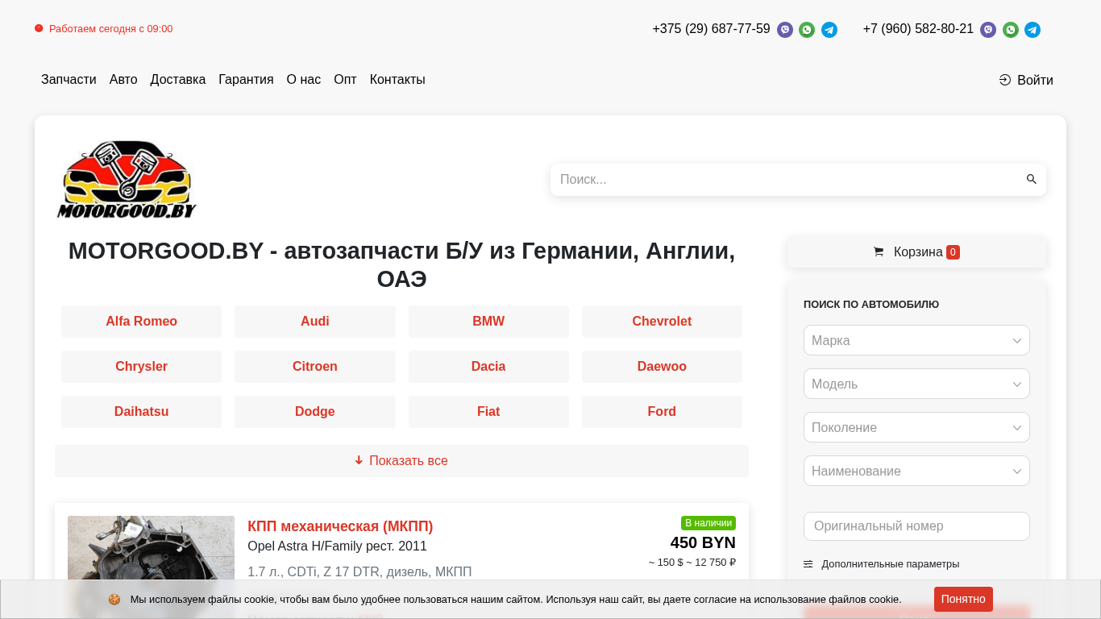Select the Dodge brand button

(315, 412)
